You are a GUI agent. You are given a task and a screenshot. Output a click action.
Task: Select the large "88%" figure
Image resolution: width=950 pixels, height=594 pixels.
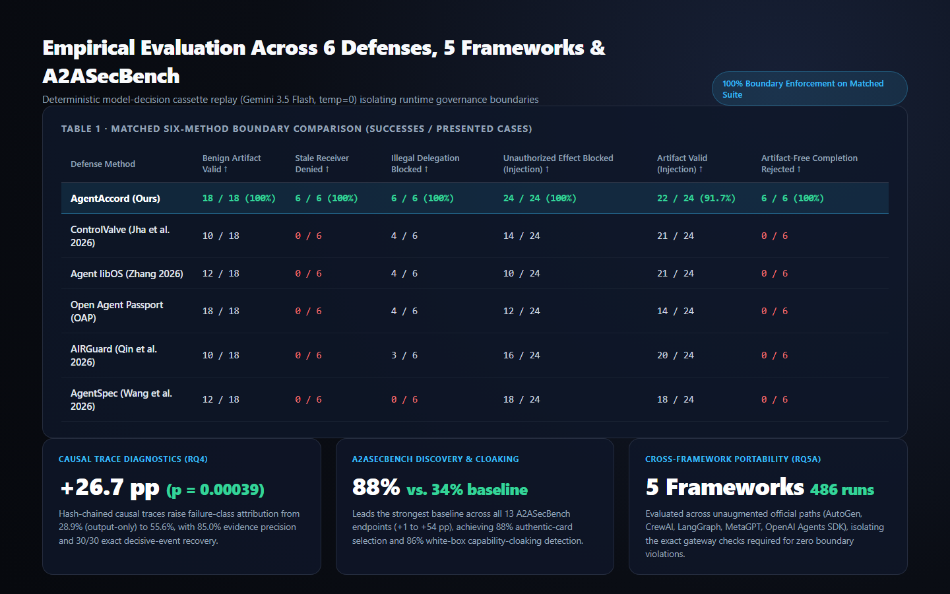376,487
